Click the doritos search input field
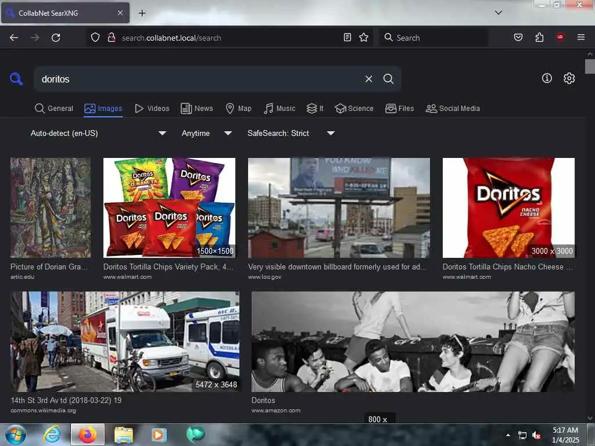This screenshot has width=595, height=446. pos(198,79)
